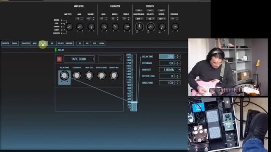The height and width of the screenshot is (152, 271).
Task: Click the Direct Mix value field 100
Action: coord(166,83)
